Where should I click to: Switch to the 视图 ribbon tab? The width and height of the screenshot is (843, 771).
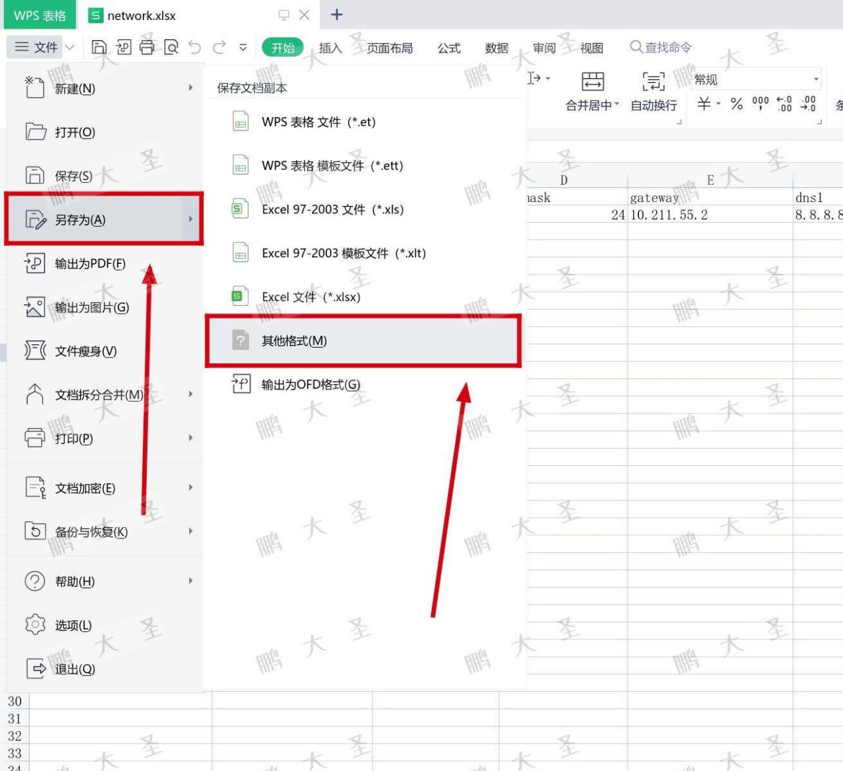click(x=592, y=48)
